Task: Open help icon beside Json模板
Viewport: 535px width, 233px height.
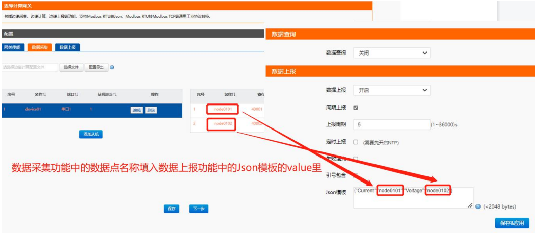Action: pyautogui.click(x=478, y=206)
